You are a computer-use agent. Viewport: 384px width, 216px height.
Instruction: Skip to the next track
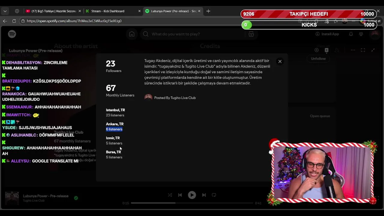(x=204, y=195)
